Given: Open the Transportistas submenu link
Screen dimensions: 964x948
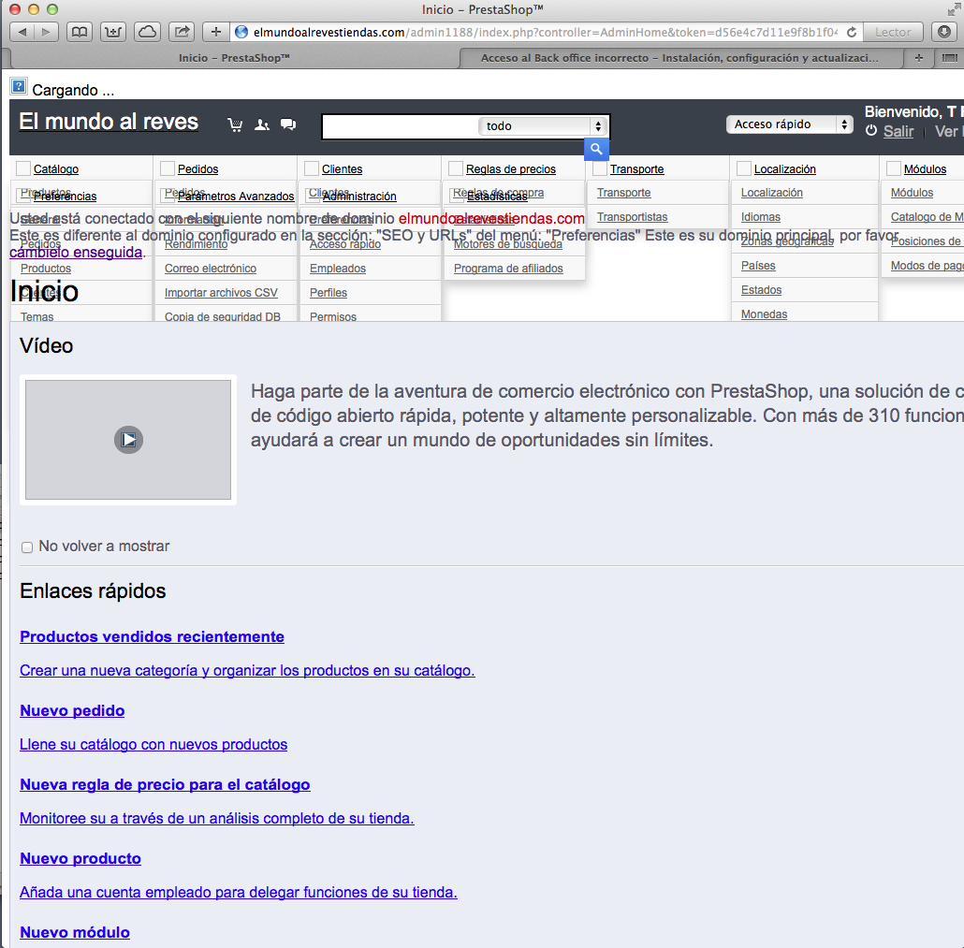Looking at the screenshot, I should [x=632, y=217].
